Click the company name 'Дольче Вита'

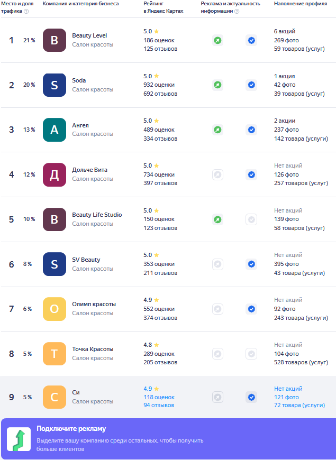click(x=90, y=170)
